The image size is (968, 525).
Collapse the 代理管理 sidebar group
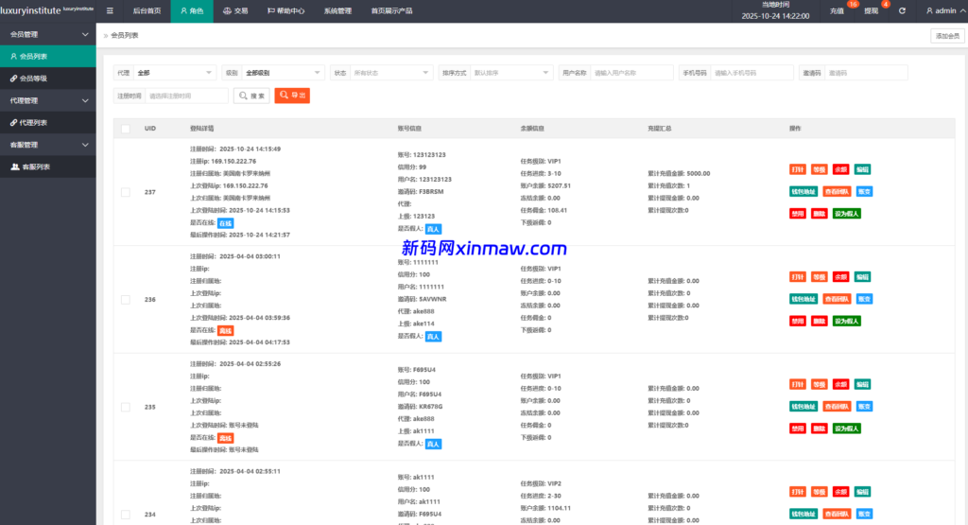point(47,100)
